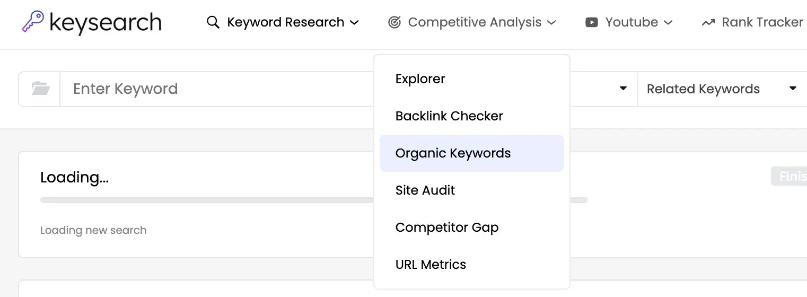The height and width of the screenshot is (297, 807).
Task: Focus the Enter Keyword search field
Action: [x=212, y=89]
